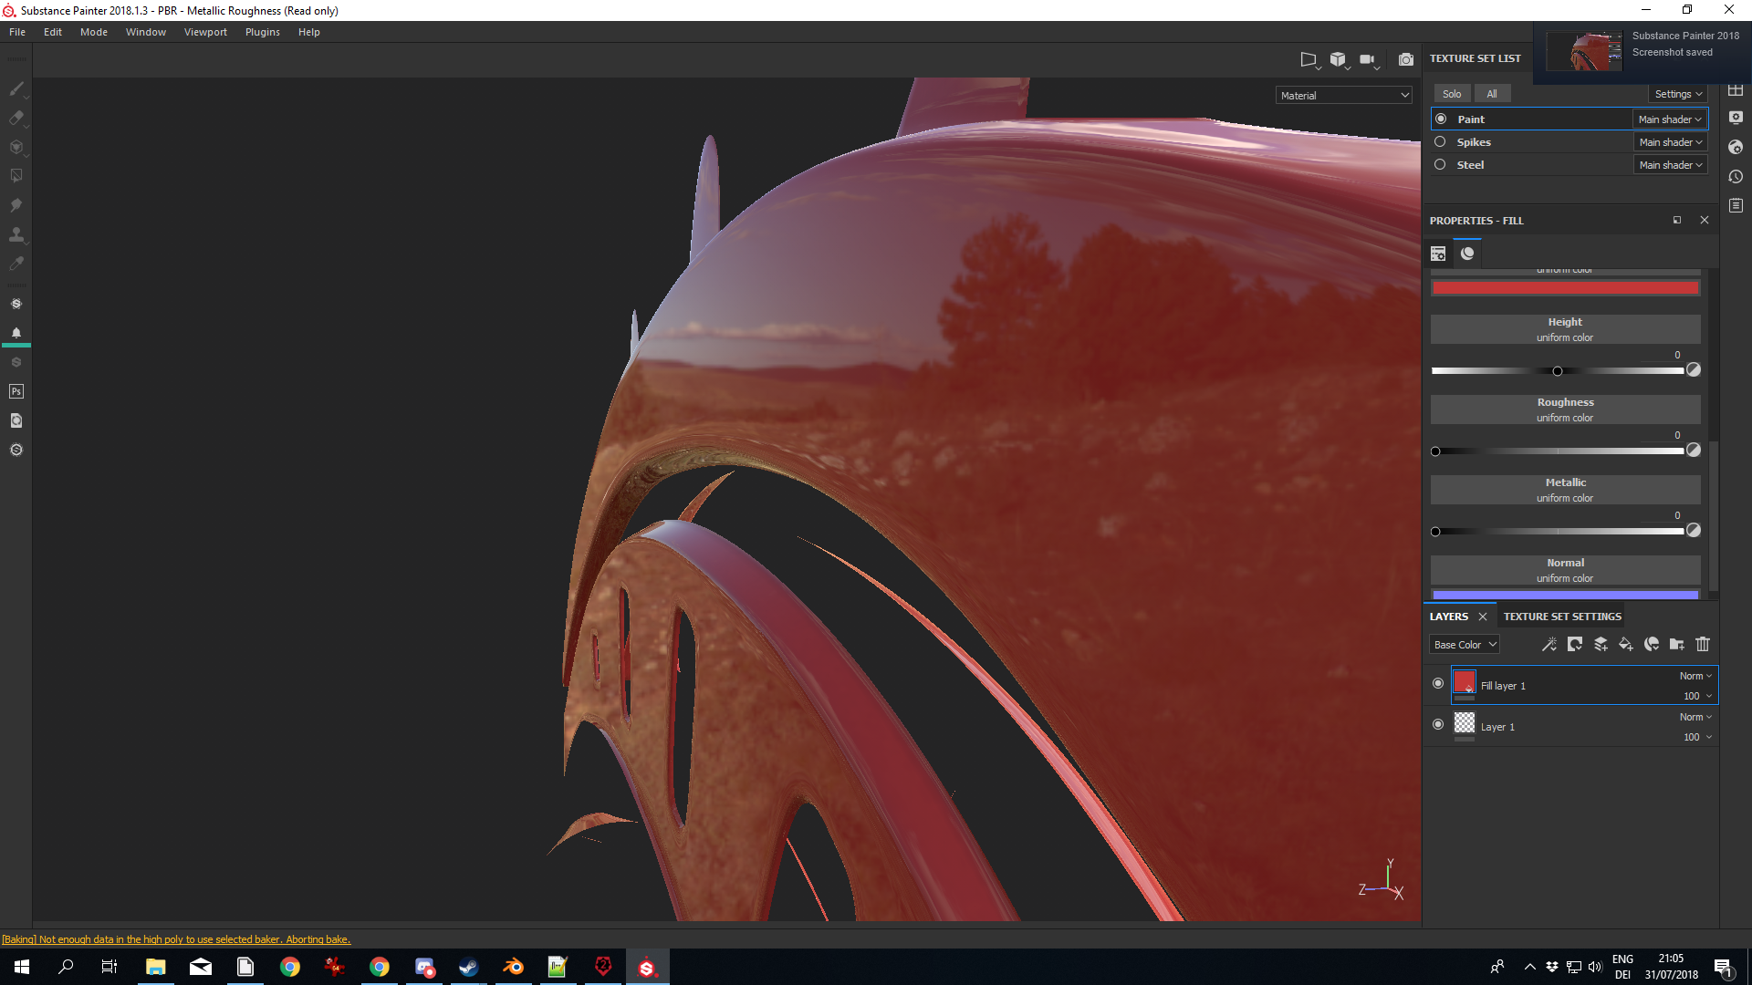Select the Clone stamp tool

pos(16,234)
